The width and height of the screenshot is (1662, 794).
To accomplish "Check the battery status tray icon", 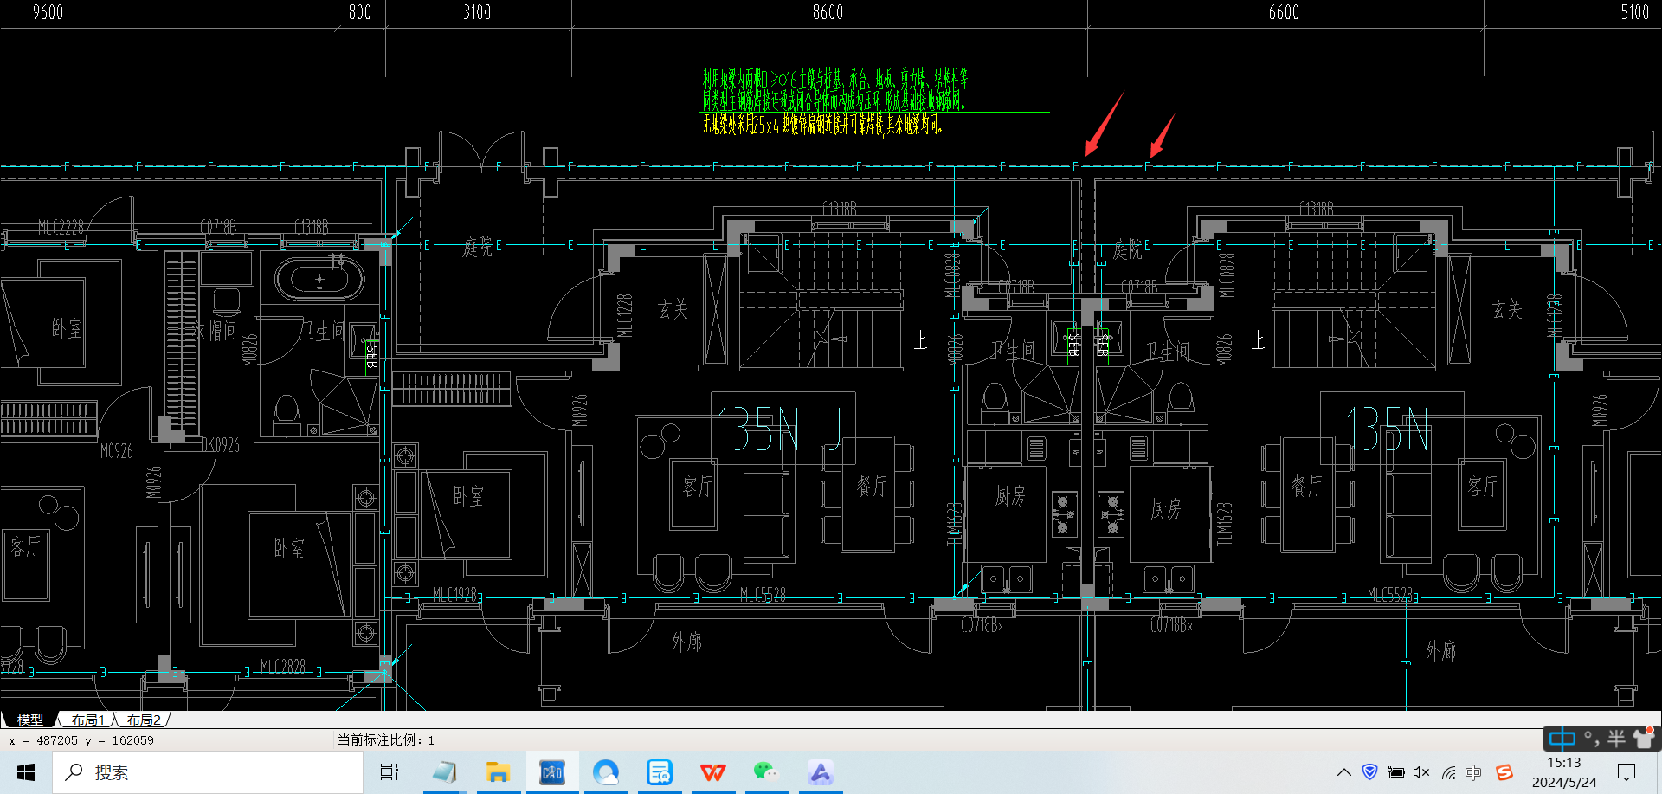I will pos(1395,772).
